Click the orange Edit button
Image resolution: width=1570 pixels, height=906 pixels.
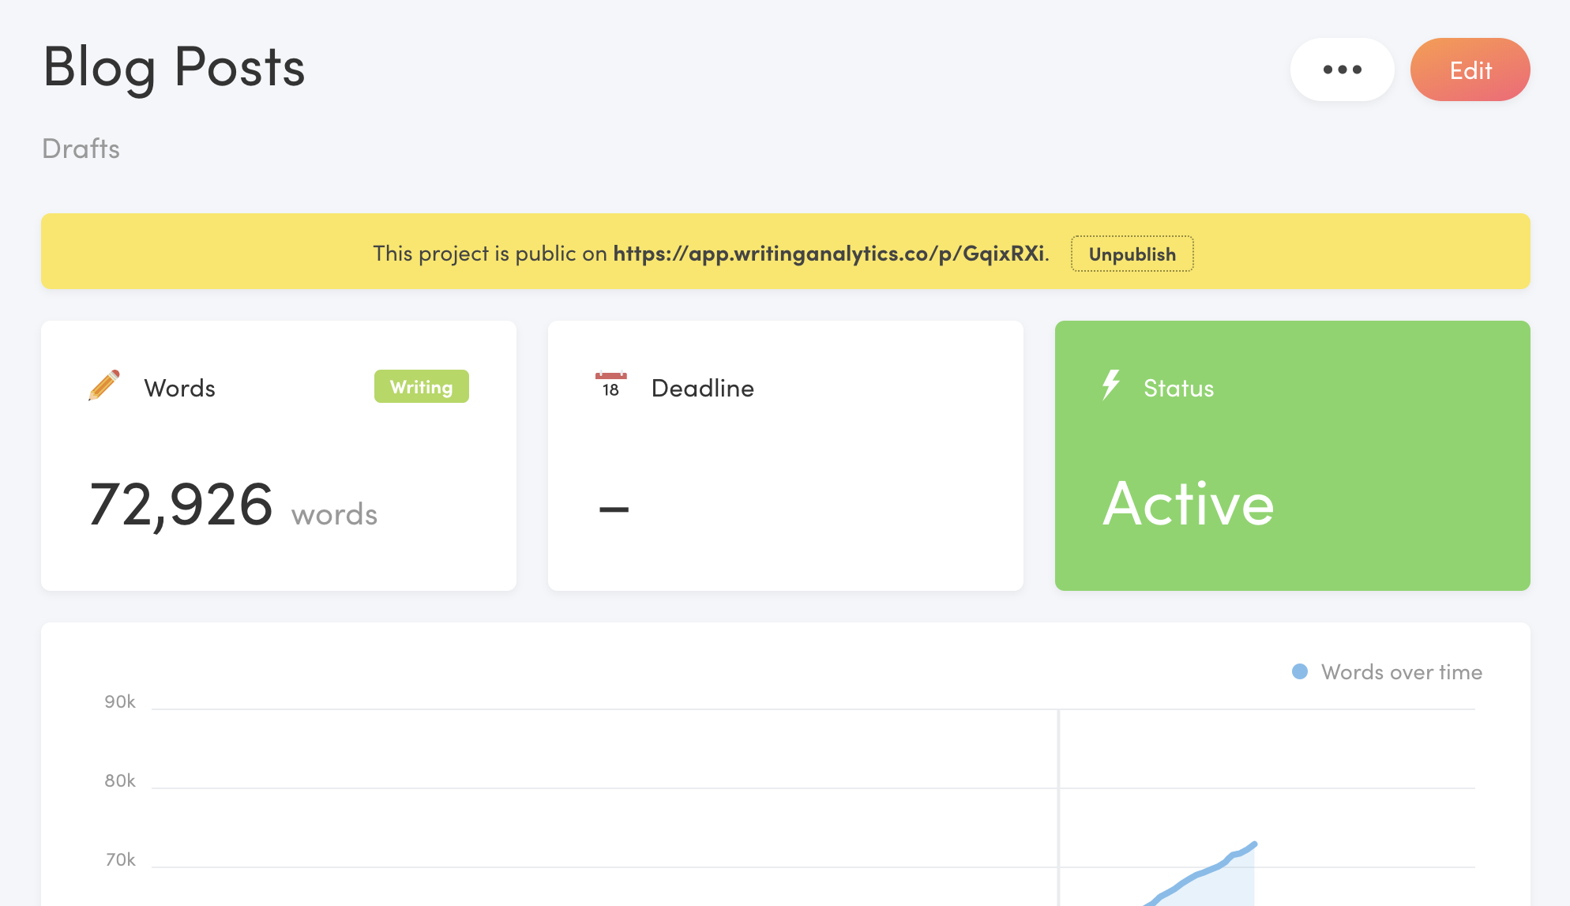(x=1470, y=70)
